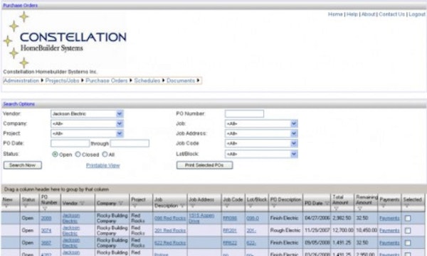
Task: Open the Printable View link
Action: point(103,165)
